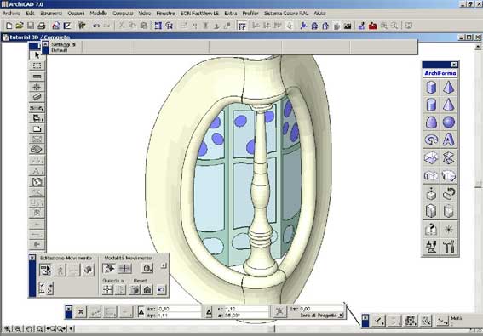
Task: Toggle the walk mode in Editazione Movimento
Action: [60, 270]
